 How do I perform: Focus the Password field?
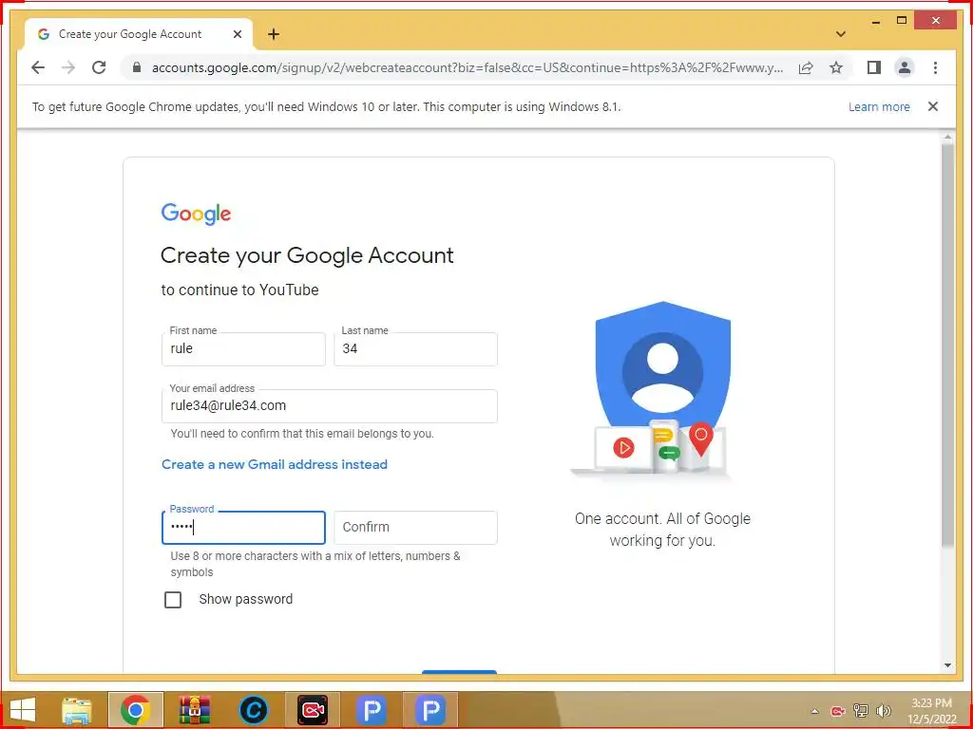coord(243,528)
